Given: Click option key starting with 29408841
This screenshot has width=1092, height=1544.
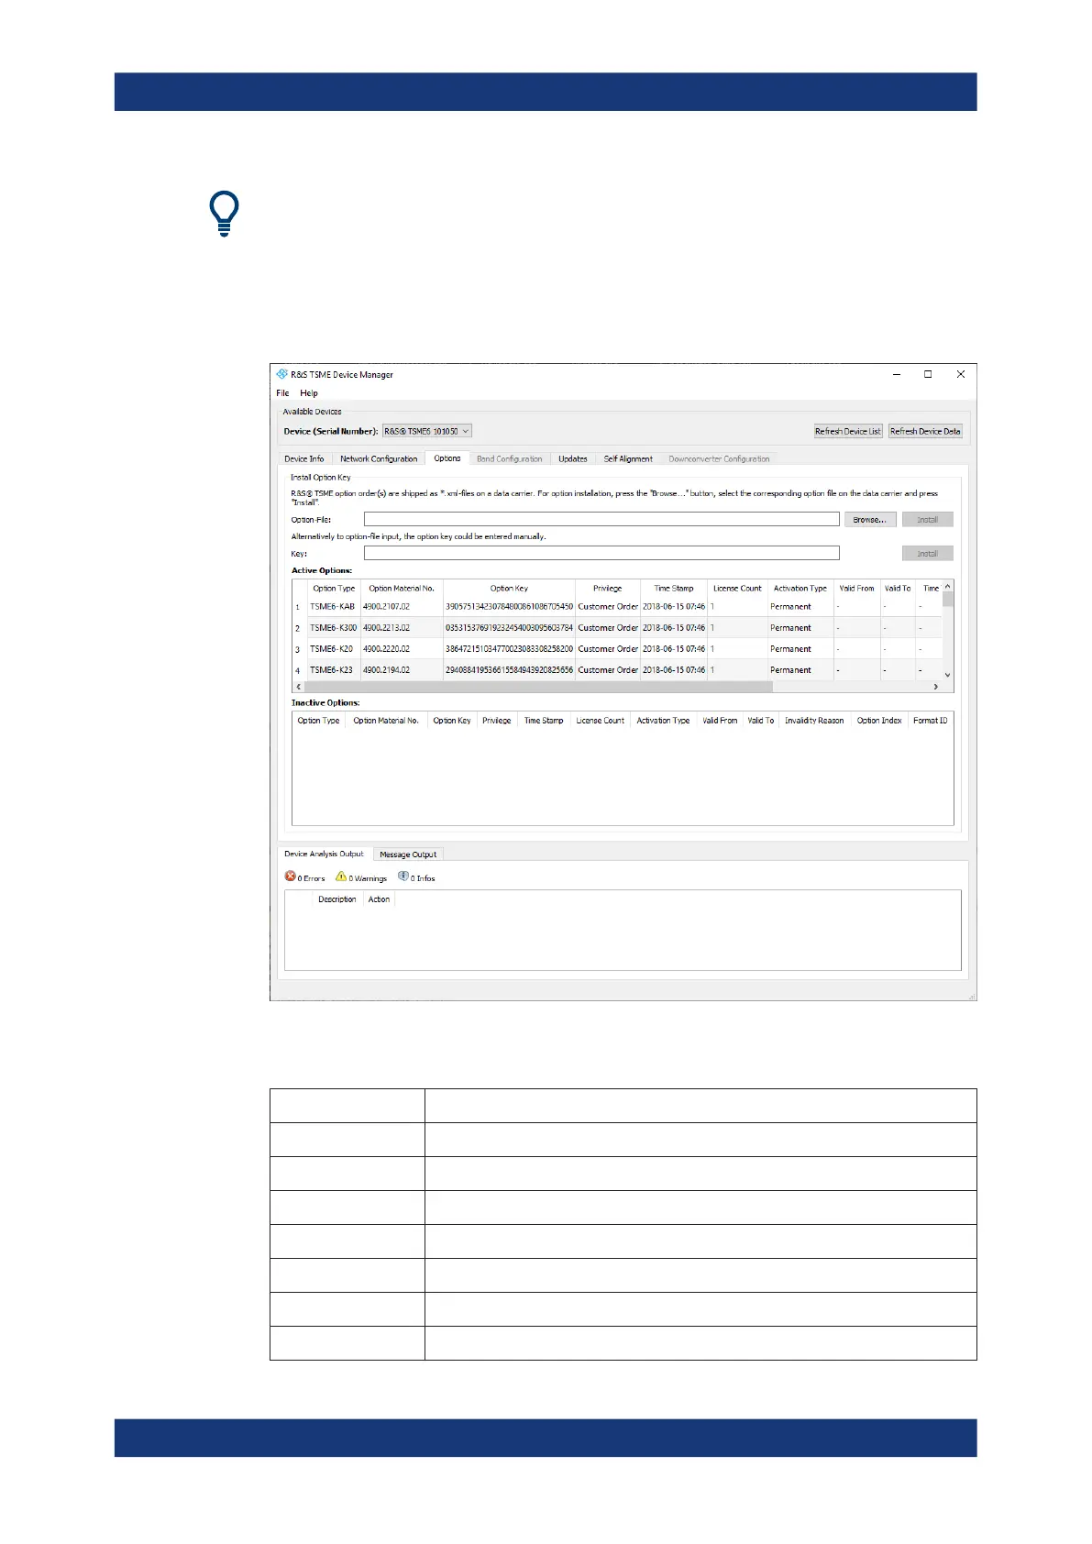Looking at the screenshot, I should 509,670.
